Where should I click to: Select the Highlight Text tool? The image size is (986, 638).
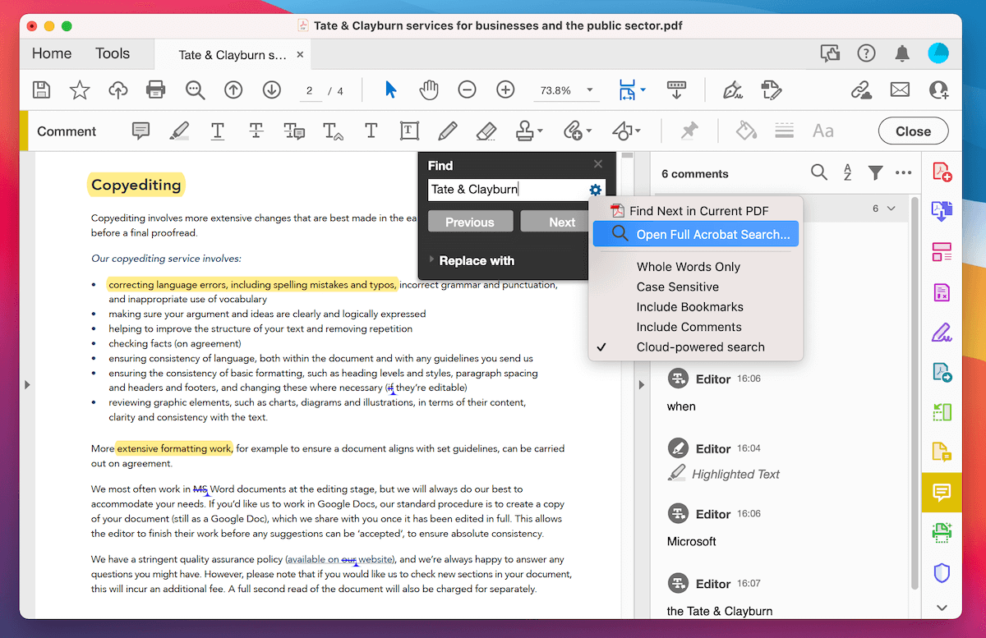[179, 131]
